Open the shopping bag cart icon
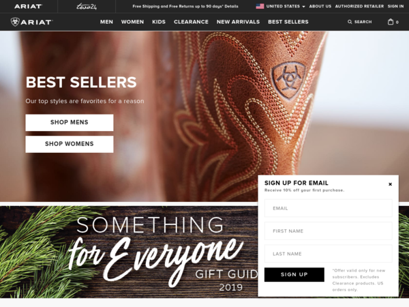Screen dimensions: 409x307 pyautogui.click(x=391, y=22)
